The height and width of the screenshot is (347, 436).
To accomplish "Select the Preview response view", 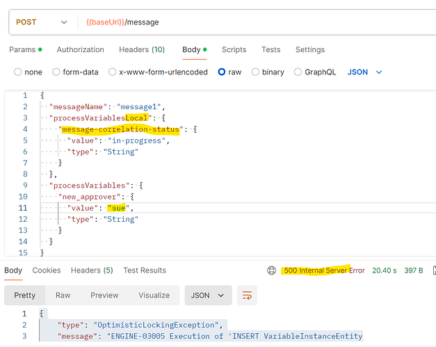I will coord(104,295).
